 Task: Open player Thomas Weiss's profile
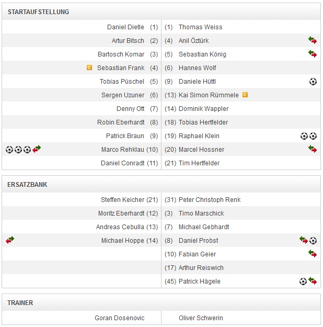coord(200,27)
